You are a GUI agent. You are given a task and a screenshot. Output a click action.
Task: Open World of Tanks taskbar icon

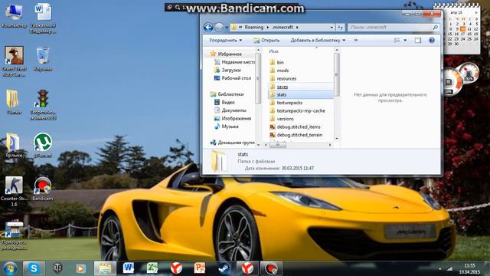pyautogui.click(x=58, y=268)
